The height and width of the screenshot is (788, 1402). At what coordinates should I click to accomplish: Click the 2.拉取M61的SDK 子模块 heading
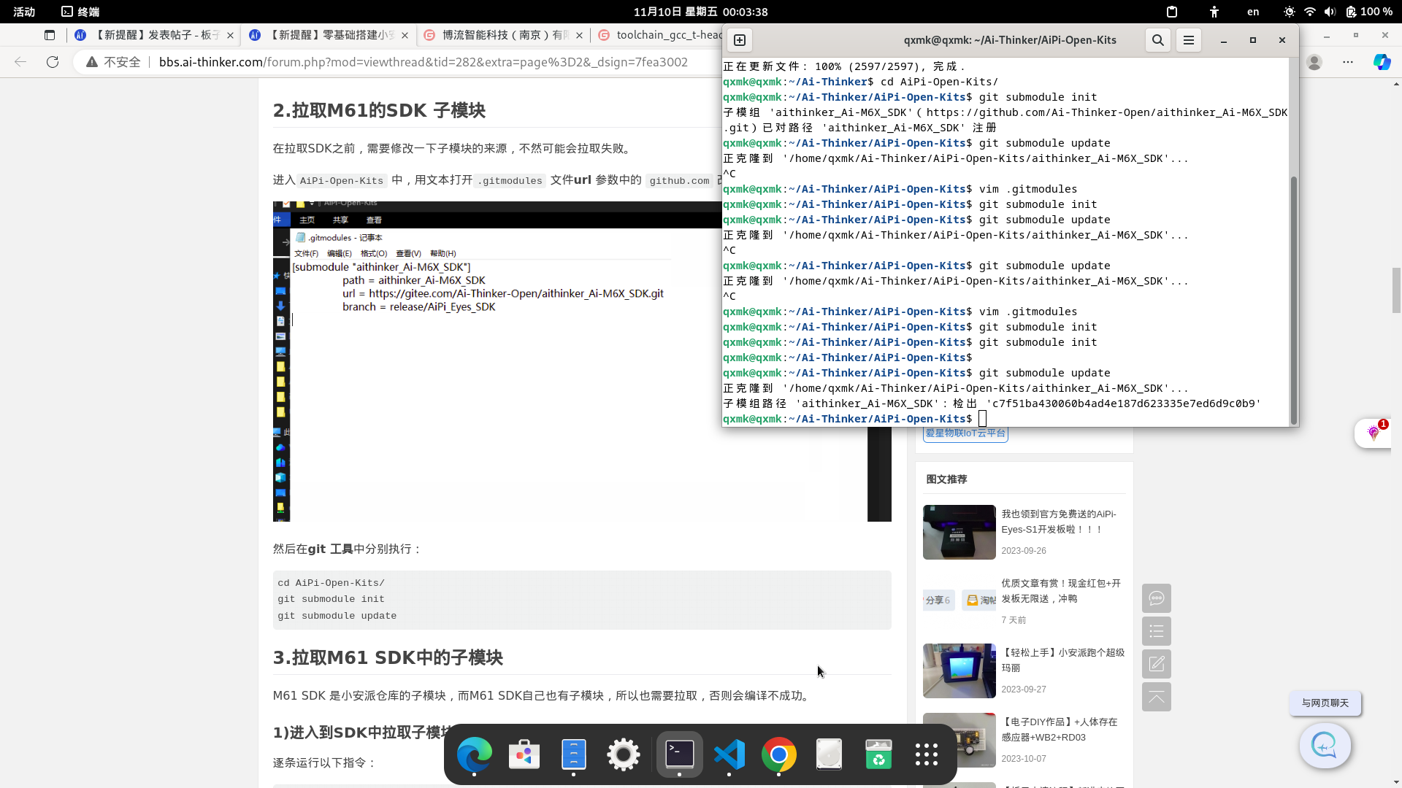click(x=379, y=110)
